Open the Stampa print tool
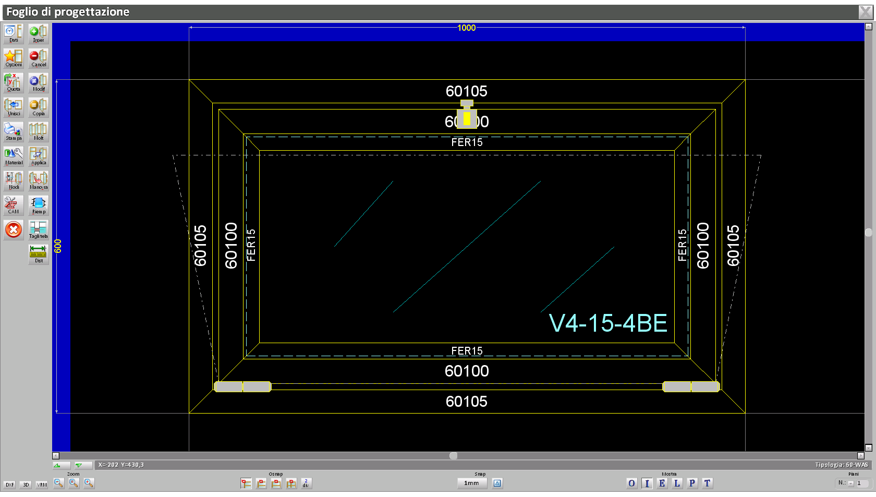The image size is (876, 497). point(14,132)
